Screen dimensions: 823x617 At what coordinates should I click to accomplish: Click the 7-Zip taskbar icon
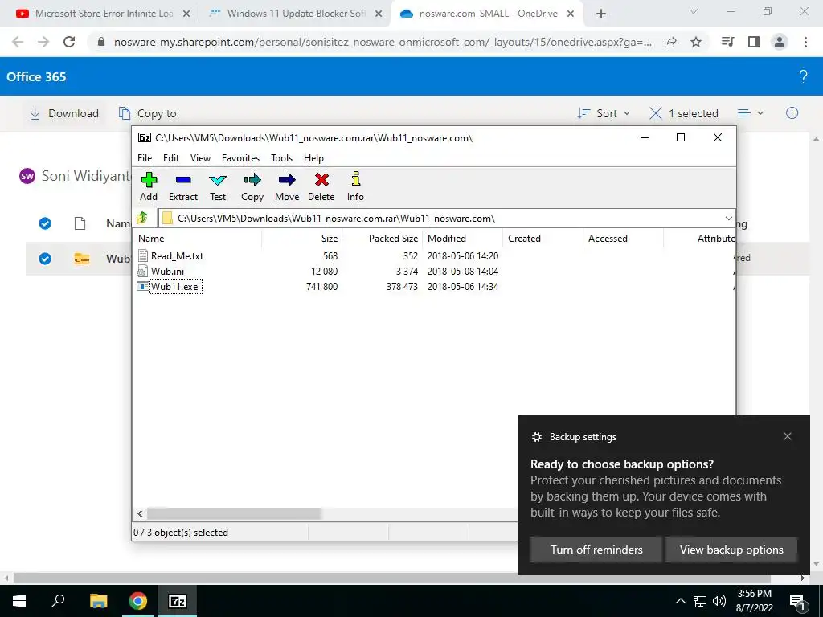coord(178,601)
